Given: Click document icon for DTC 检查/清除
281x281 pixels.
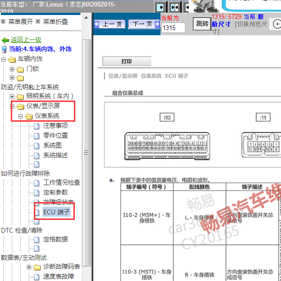Looking at the screenshot, I should [x=37, y=222].
